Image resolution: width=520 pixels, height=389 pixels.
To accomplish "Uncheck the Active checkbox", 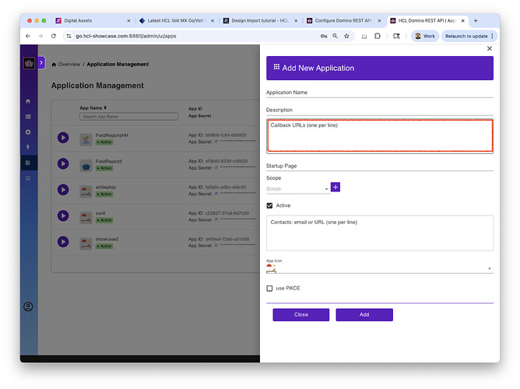I will tap(269, 205).
